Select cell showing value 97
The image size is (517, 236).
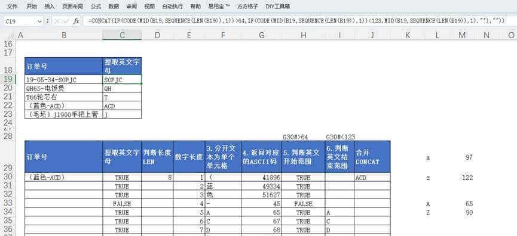(462, 157)
